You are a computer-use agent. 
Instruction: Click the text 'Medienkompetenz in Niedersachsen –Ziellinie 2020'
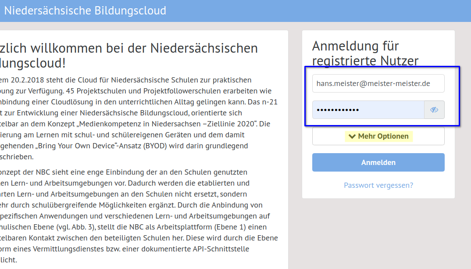[167, 124]
